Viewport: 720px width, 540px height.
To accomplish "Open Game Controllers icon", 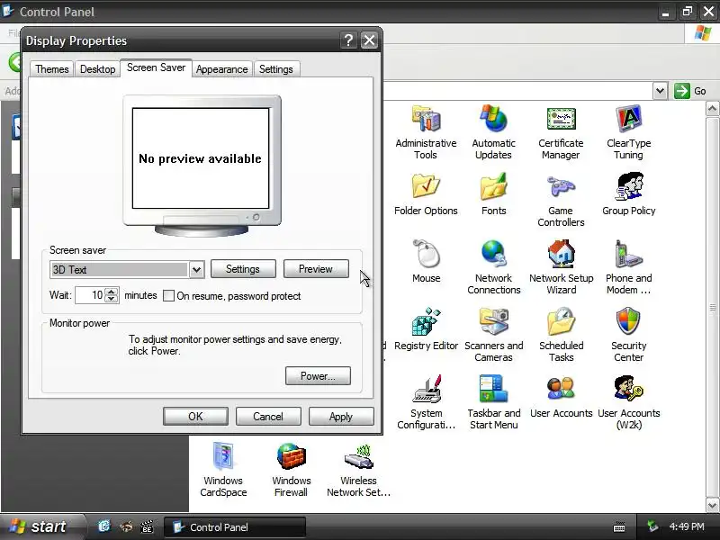I will pyautogui.click(x=561, y=186).
